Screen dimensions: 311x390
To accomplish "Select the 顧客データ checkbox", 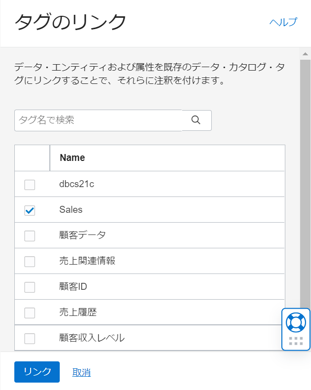I will coord(30,236).
